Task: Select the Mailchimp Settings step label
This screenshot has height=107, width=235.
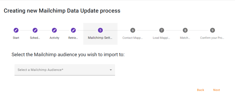Action: pyautogui.click(x=100, y=38)
